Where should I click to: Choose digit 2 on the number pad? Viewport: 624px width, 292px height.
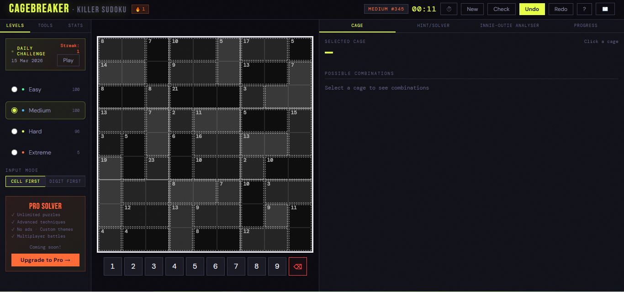pos(133,266)
